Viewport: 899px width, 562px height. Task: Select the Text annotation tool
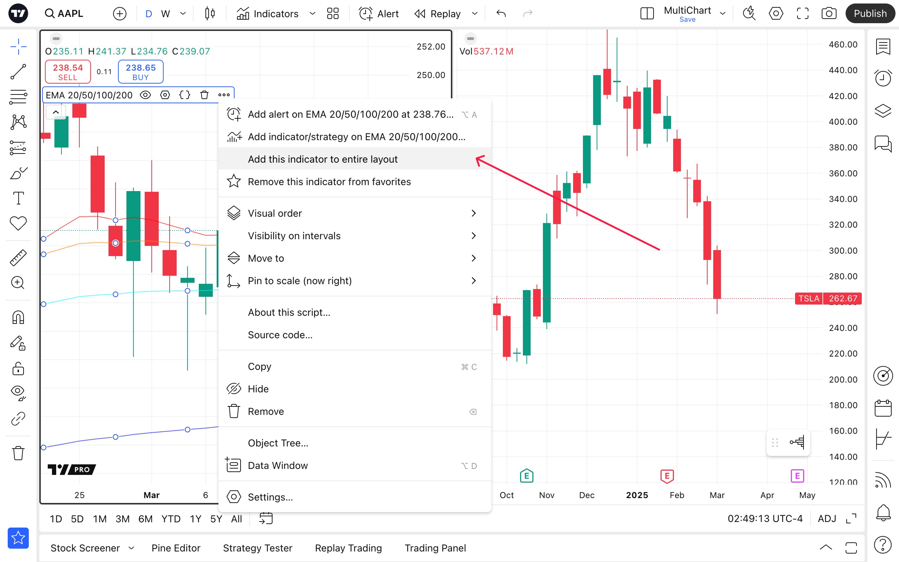pyautogui.click(x=18, y=198)
